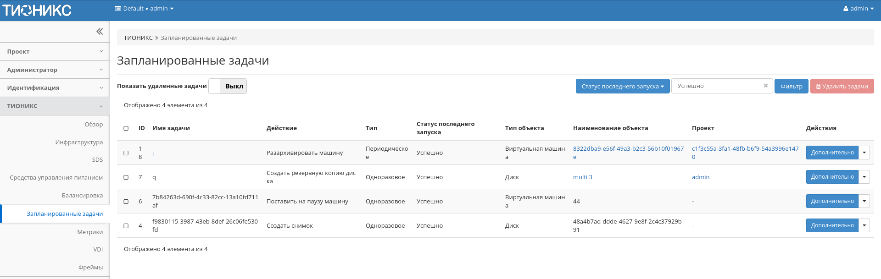Open Инфраструктура in the sidebar

tap(79, 142)
